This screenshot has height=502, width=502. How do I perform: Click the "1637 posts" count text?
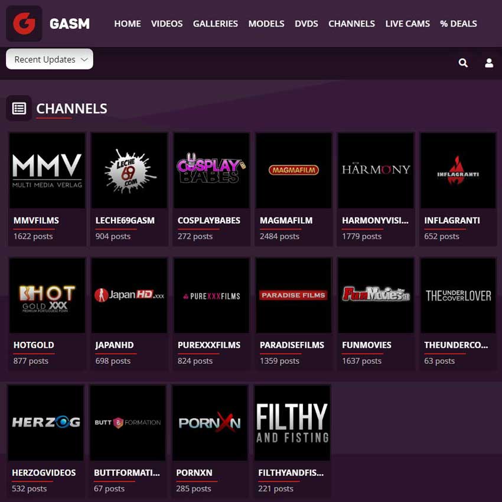[362, 361]
